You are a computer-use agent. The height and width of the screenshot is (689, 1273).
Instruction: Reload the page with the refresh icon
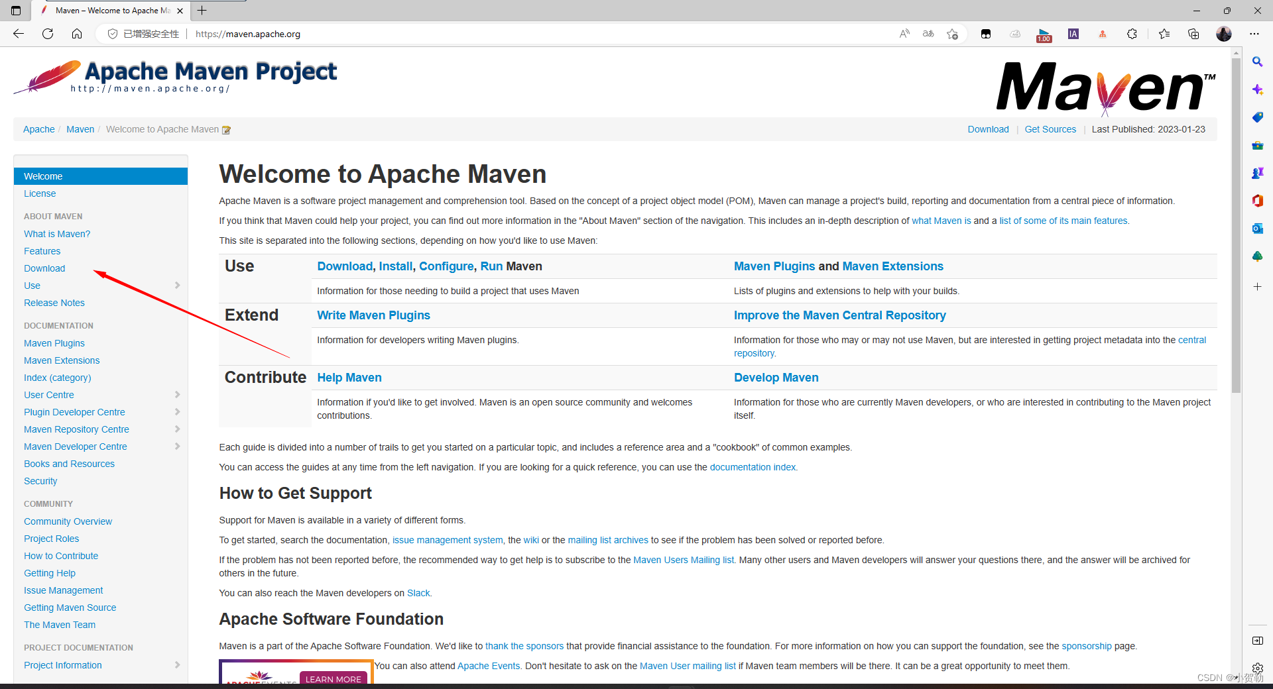48,34
